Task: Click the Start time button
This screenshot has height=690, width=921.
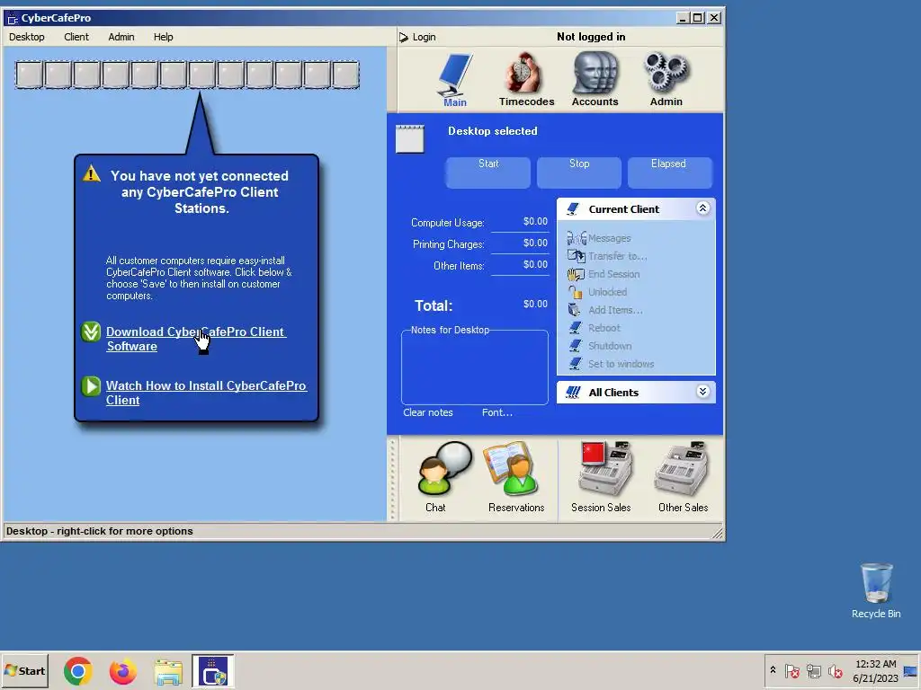Action: coord(488,172)
